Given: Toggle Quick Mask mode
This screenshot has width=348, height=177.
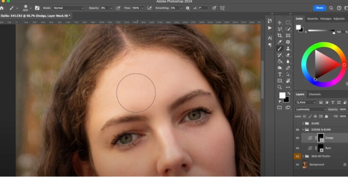Looking at the screenshot, I should pyautogui.click(x=280, y=108).
